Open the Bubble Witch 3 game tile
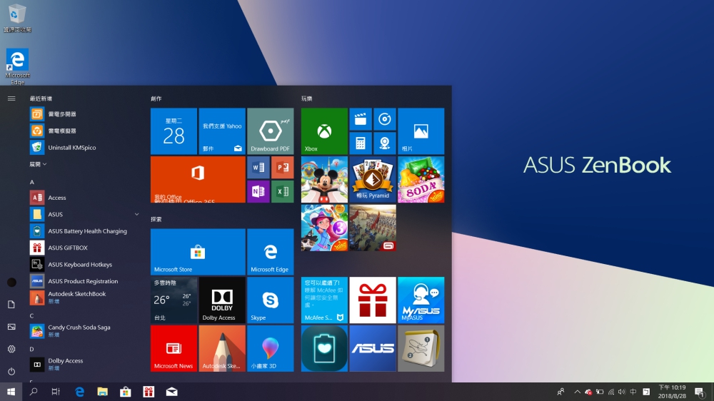Viewport: 714px width, 401px height. pyautogui.click(x=324, y=228)
